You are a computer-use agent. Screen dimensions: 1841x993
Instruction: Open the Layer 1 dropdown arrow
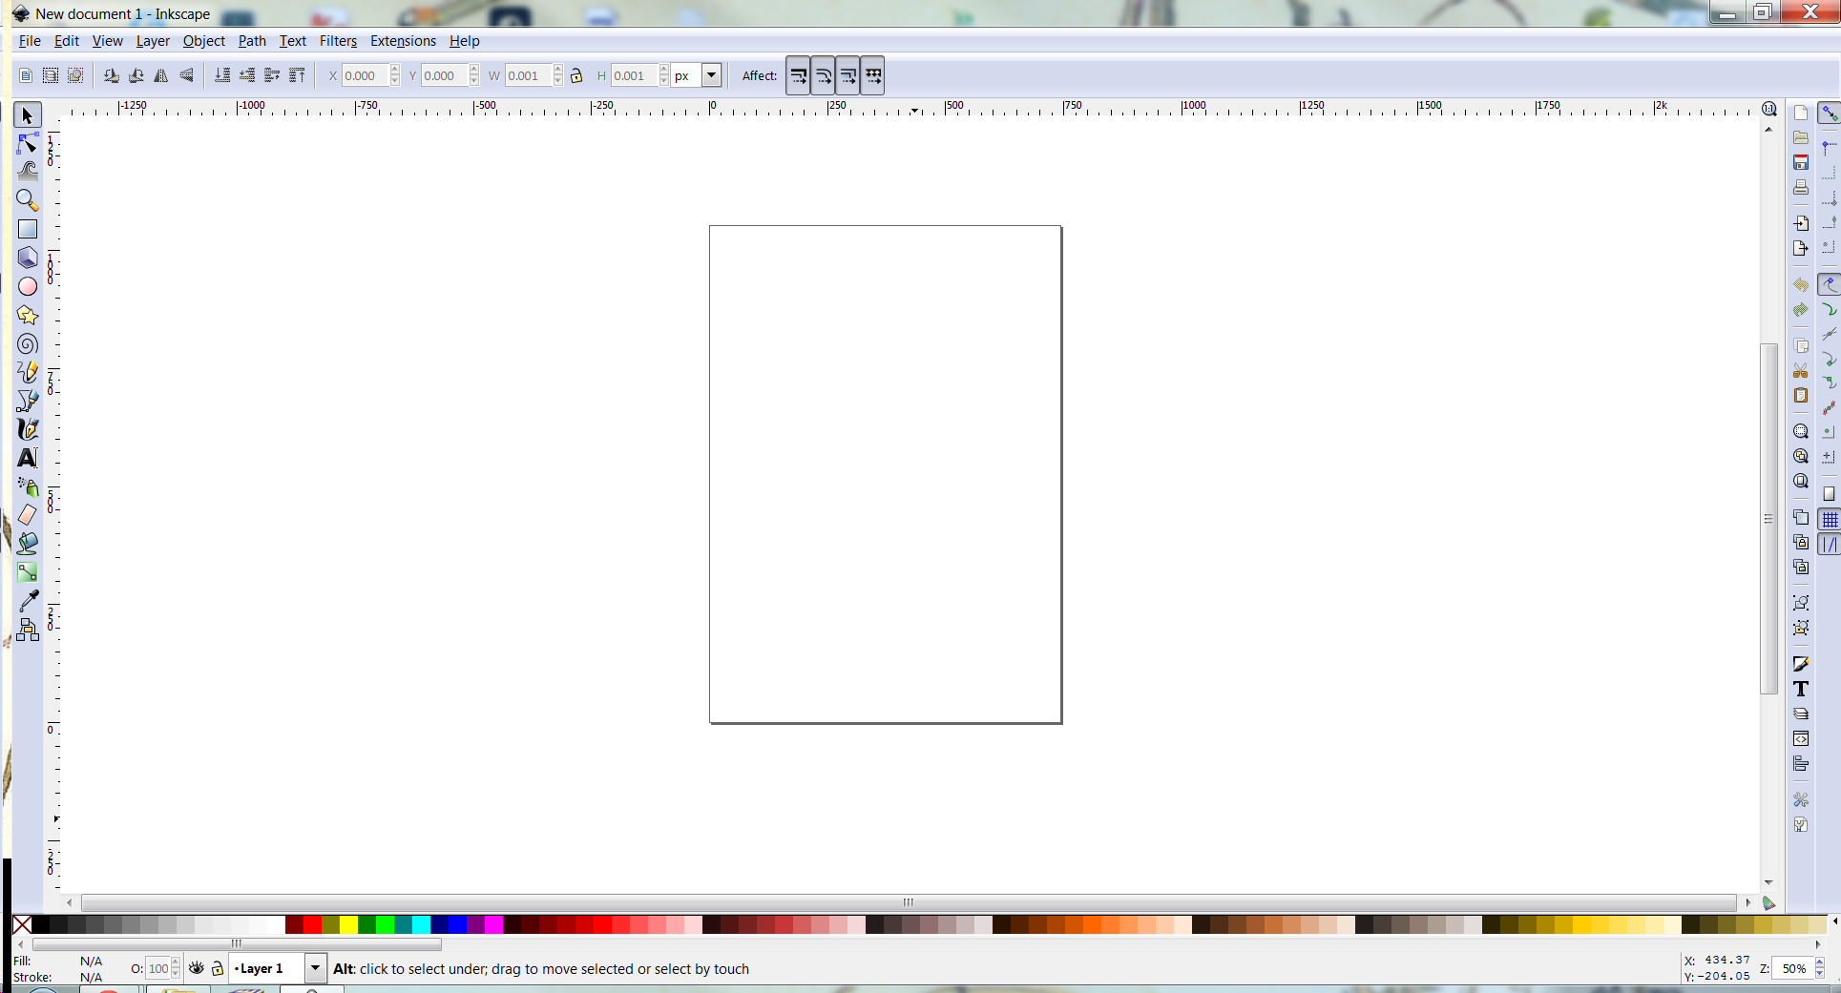pos(315,968)
